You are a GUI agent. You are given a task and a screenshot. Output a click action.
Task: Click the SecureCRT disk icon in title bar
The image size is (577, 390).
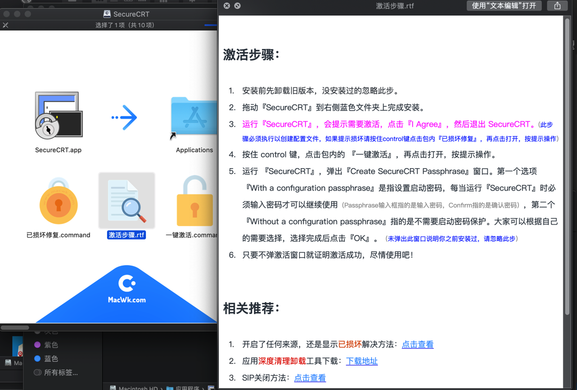(107, 14)
